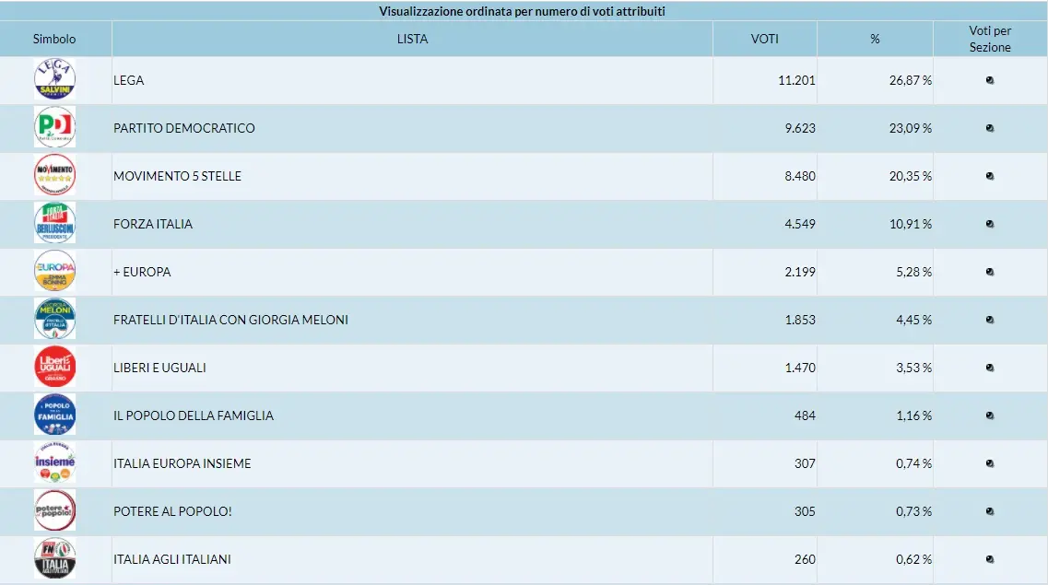This screenshot has width=1048, height=585.
Task: Select the + EUROPA list name
Action: [142, 272]
